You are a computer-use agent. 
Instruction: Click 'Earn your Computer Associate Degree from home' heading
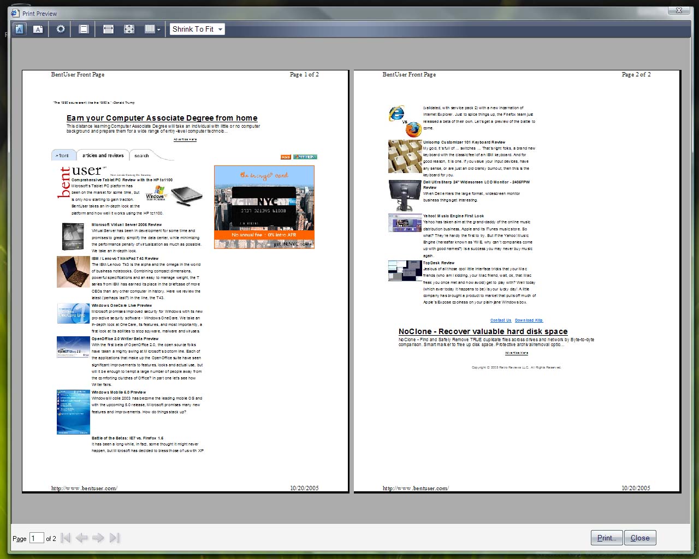tap(162, 118)
